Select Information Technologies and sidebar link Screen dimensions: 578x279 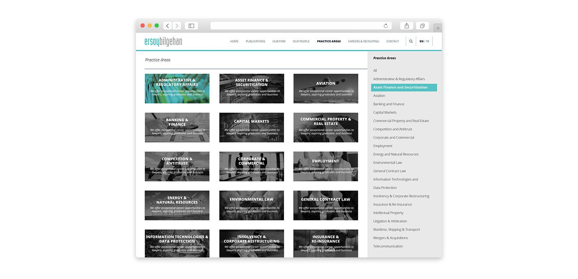tap(396, 179)
